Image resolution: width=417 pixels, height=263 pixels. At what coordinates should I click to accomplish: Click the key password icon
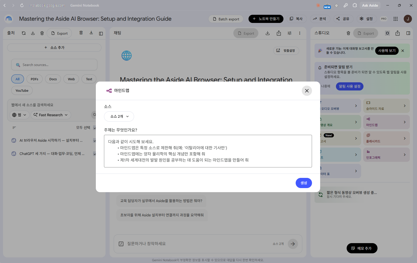(x=345, y=5)
